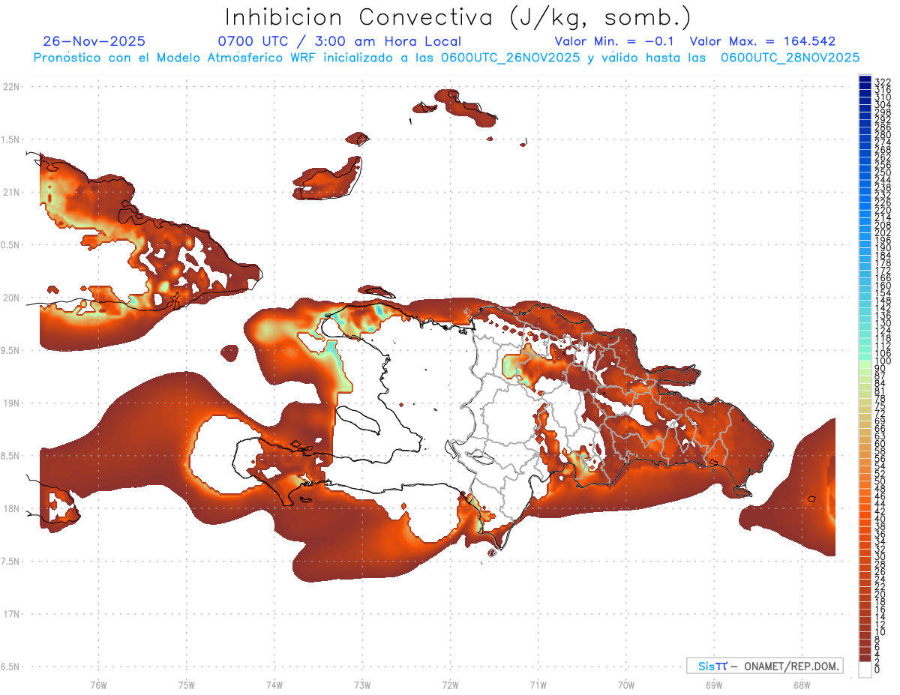Viewport: 900px width, 695px height.
Task: Click the longitude label "76W"
Action: coord(98,684)
